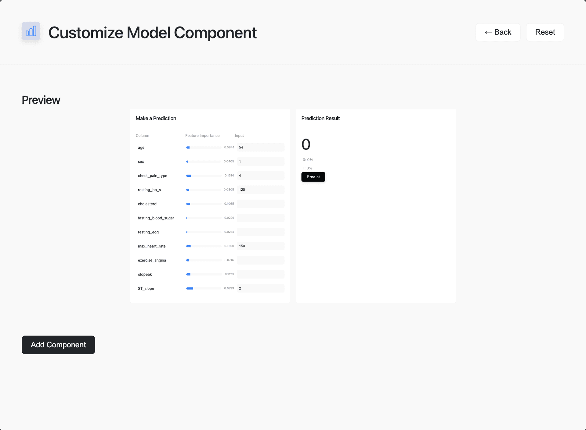Viewport: 586px width, 430px height.
Task: Click the 'fasting_blood_sugar' column name
Action: pyautogui.click(x=156, y=218)
